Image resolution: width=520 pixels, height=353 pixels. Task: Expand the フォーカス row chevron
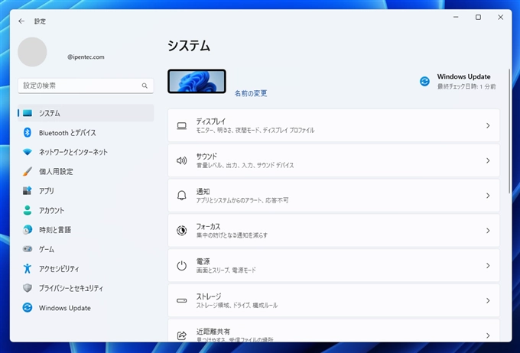488,231
